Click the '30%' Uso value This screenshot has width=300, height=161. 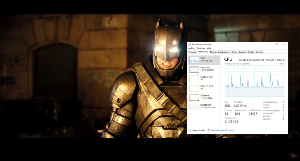tap(227, 106)
